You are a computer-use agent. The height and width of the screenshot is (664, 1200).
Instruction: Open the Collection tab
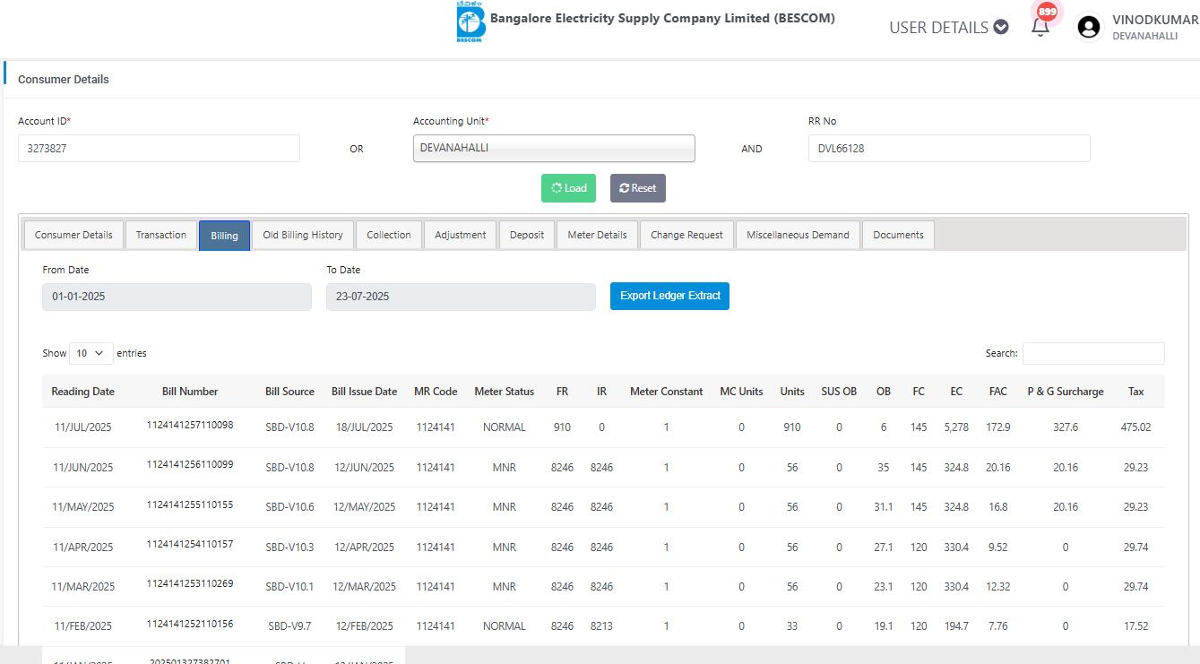click(389, 235)
